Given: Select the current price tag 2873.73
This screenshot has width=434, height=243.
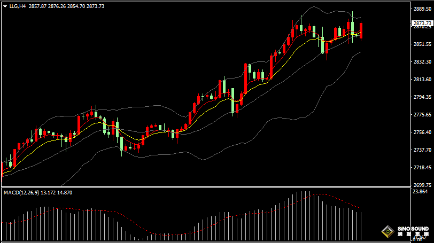Looking at the screenshot, I should pos(422,23).
